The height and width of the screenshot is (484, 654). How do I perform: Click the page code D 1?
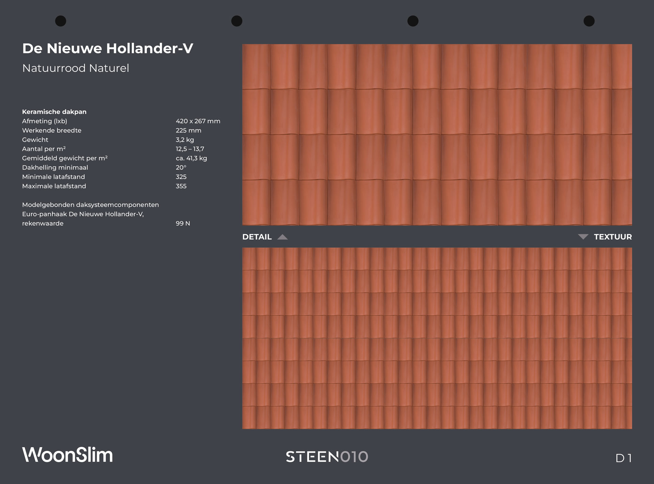pos(624,458)
